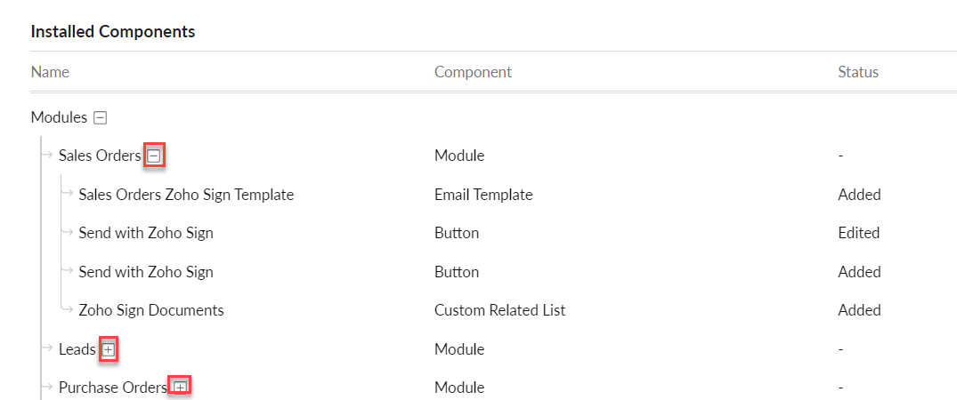
Task: Click the Sales Orders module name
Action: (x=100, y=156)
